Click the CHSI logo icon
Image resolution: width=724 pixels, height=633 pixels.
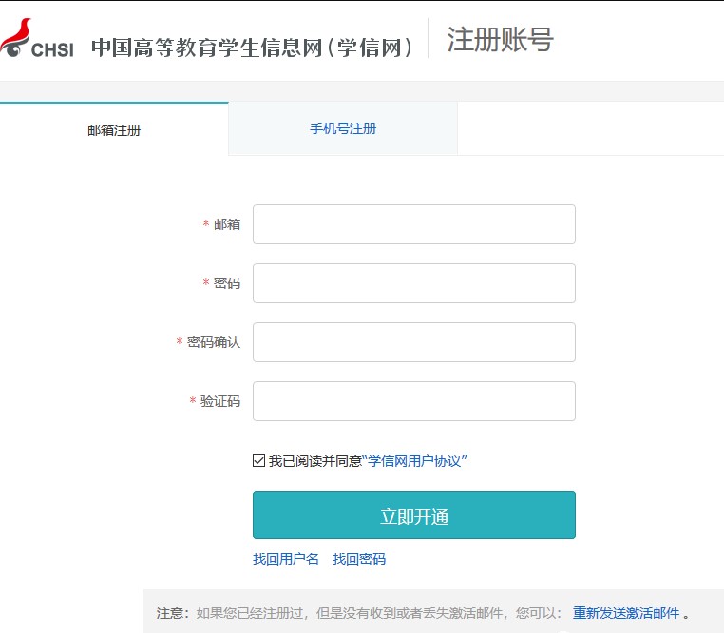click(x=36, y=40)
